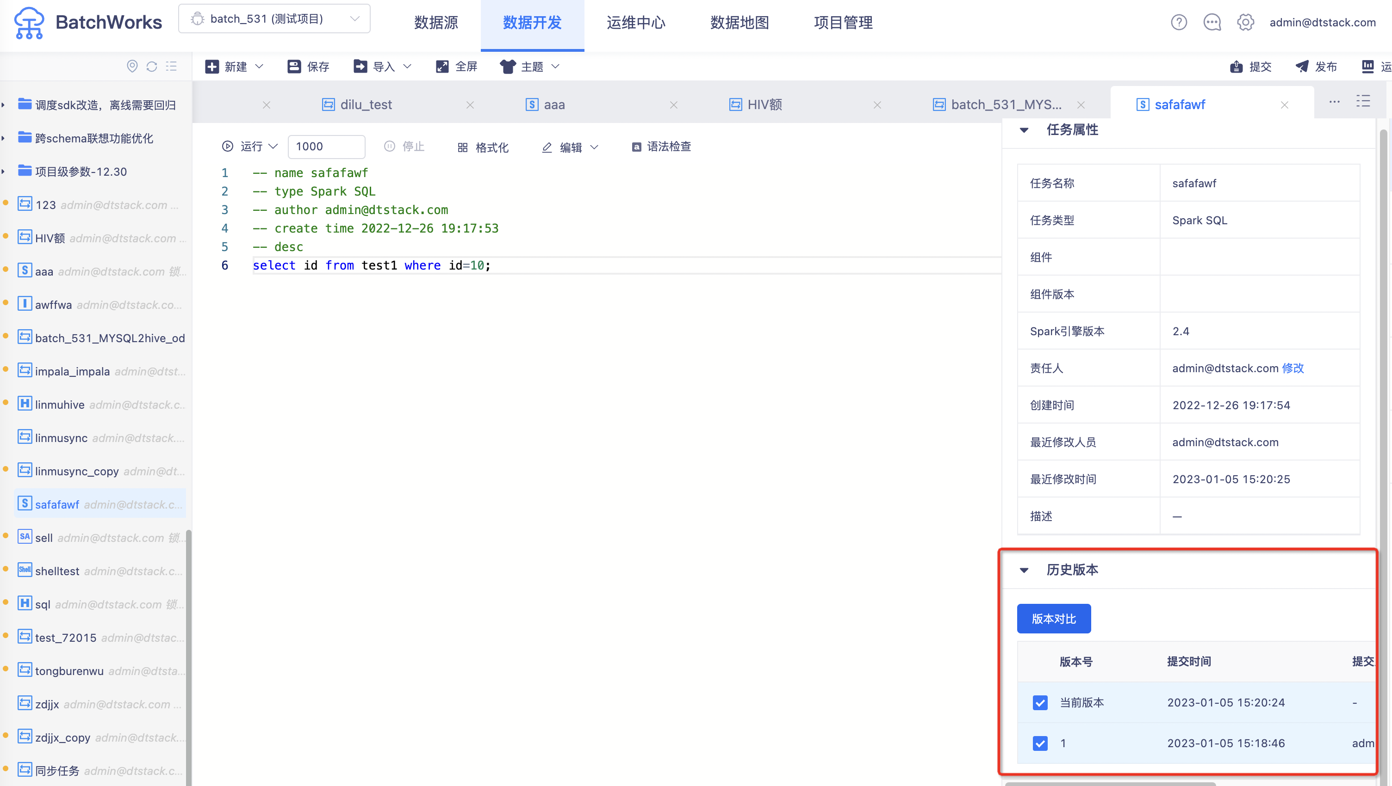
Task: Click the 停止 stop button
Action: (x=404, y=146)
